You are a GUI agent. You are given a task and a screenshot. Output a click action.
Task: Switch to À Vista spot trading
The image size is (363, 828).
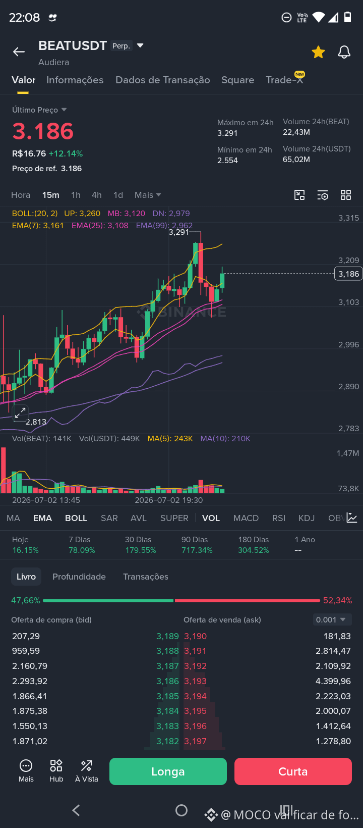click(87, 771)
